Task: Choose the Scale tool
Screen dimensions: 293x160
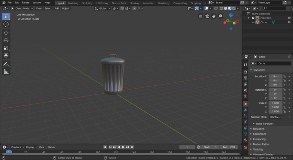Action: tap(6, 48)
